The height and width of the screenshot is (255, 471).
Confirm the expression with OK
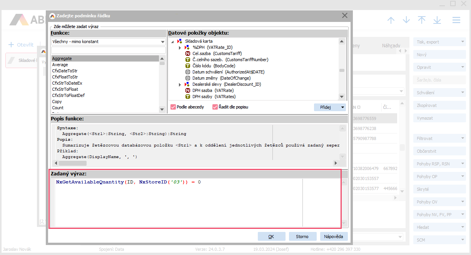point(271,237)
